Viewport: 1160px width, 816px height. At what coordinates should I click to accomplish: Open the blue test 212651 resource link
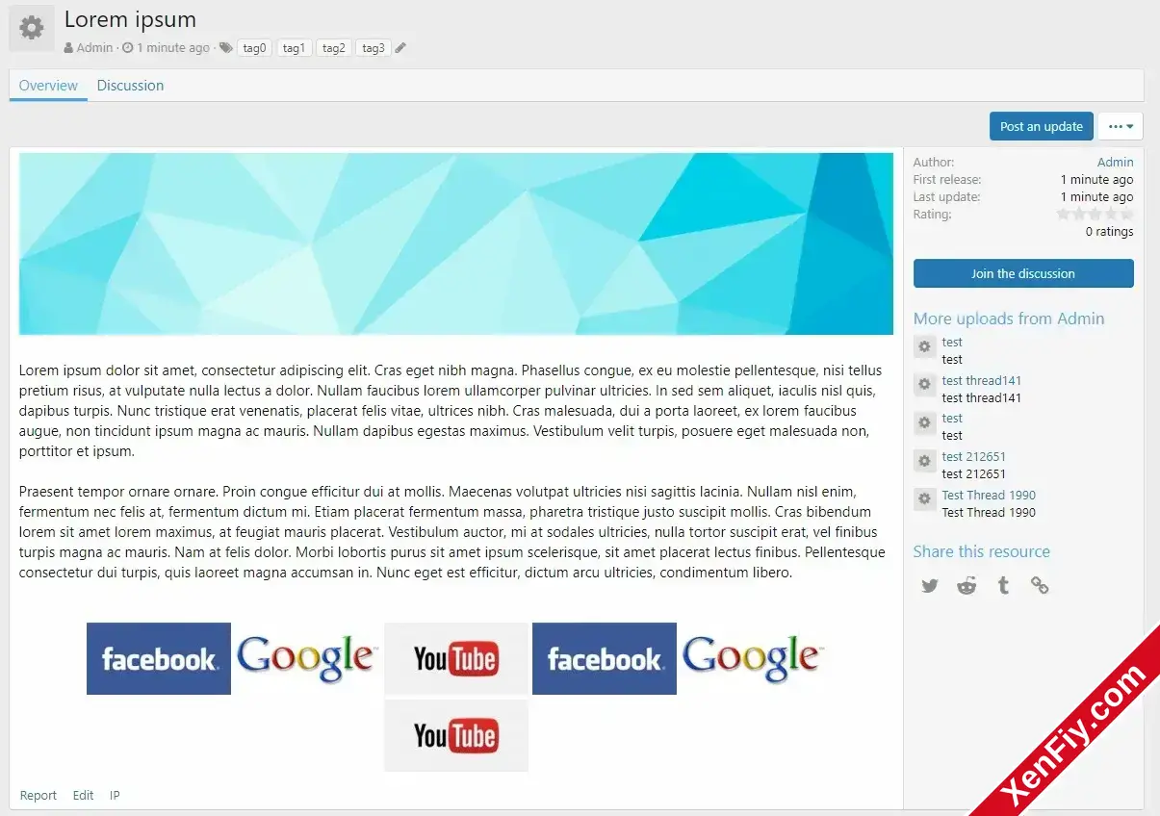974,456
